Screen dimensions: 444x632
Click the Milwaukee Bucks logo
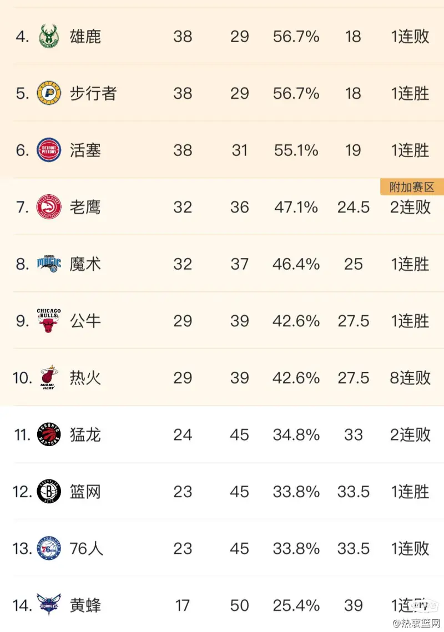(x=49, y=36)
